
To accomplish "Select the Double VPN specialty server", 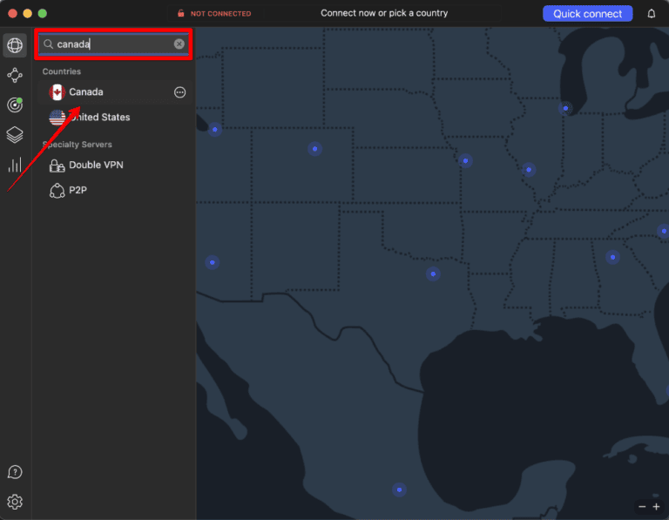I will tap(96, 165).
